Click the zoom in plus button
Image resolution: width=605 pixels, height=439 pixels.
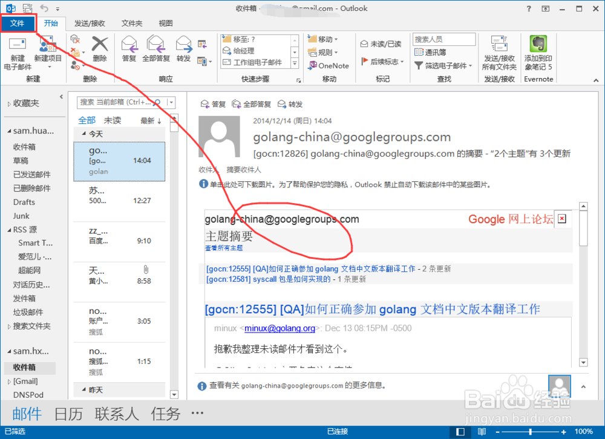click(x=564, y=432)
